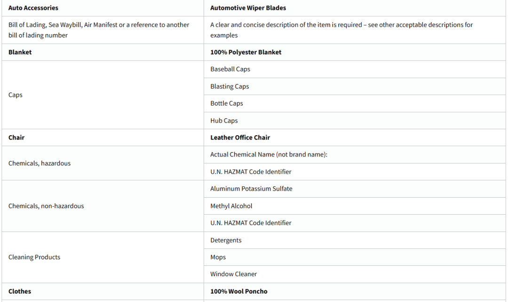Click the 100% Polyester Blanket entry

246,52
